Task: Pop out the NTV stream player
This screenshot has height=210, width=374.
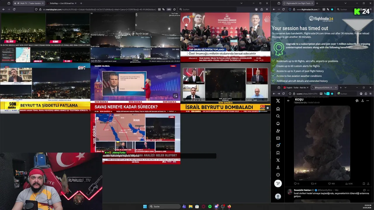Action: pos(265,45)
